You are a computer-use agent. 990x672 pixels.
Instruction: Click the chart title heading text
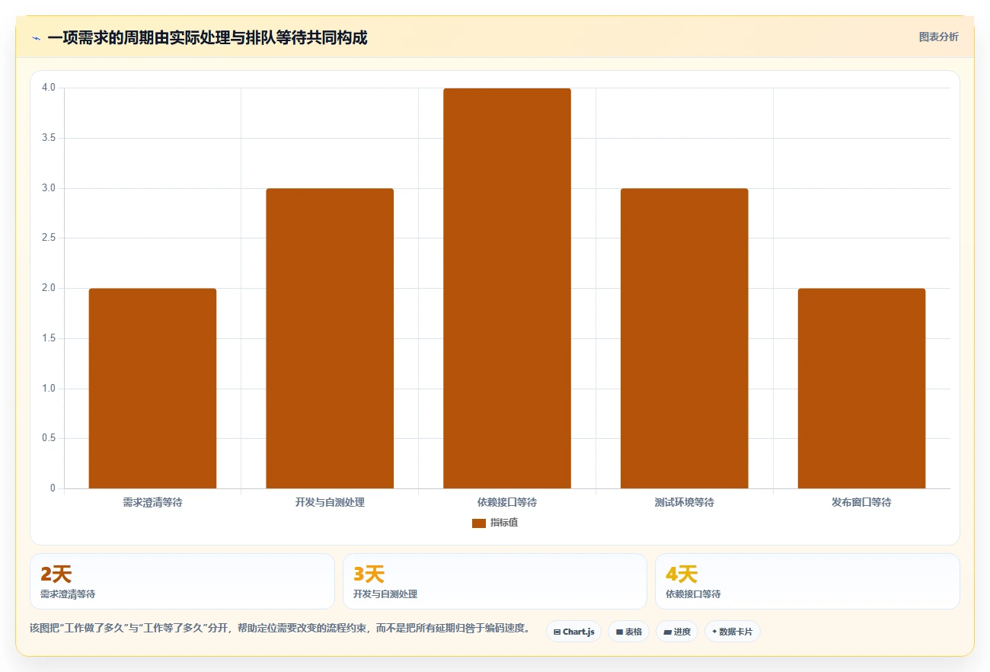coord(207,38)
